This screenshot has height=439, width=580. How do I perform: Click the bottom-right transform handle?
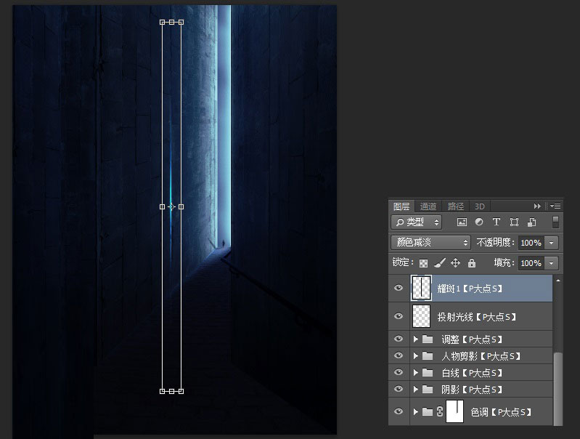point(181,391)
